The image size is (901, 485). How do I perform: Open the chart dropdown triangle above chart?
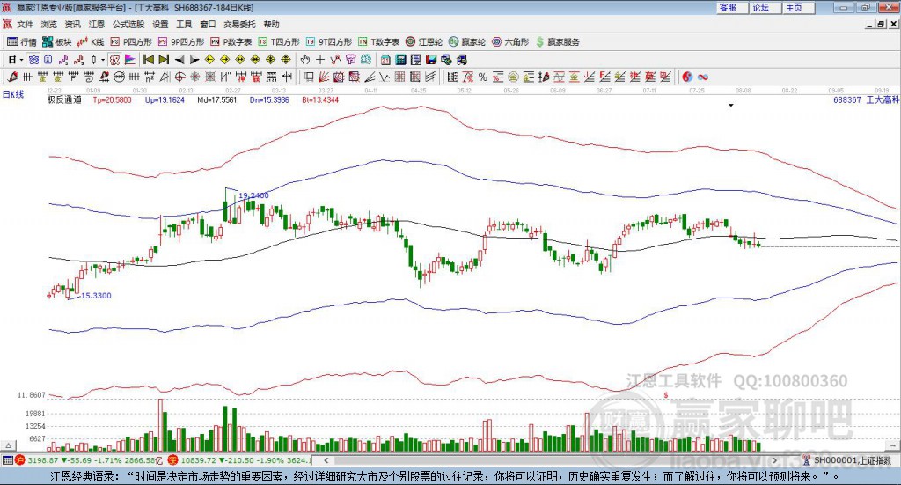[x=730, y=105]
